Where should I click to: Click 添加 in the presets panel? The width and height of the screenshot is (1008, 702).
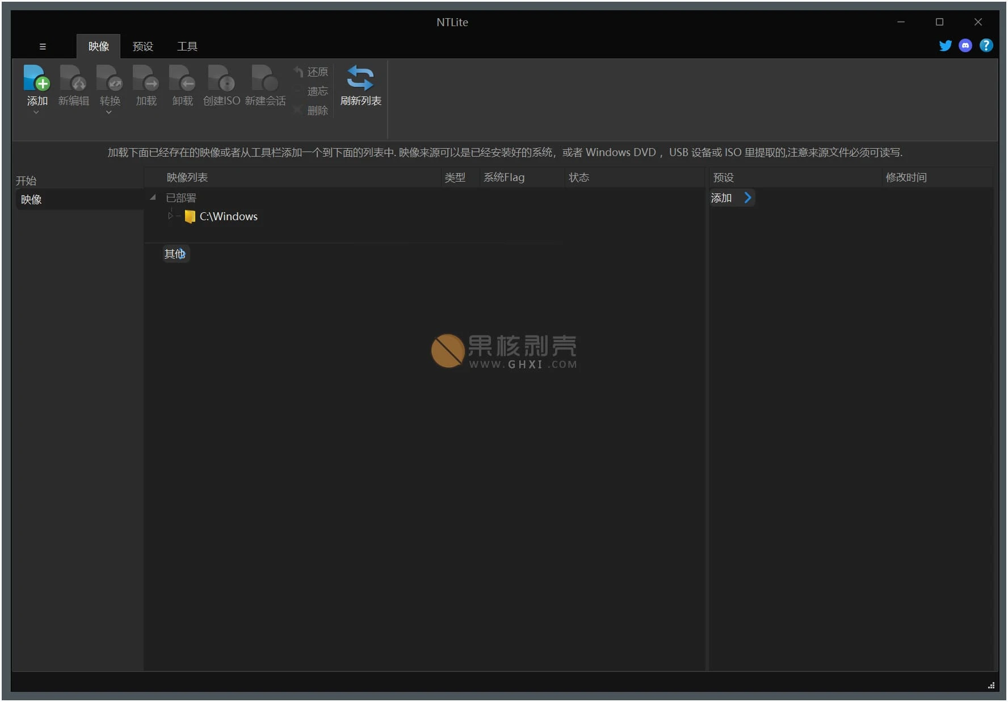tap(721, 198)
